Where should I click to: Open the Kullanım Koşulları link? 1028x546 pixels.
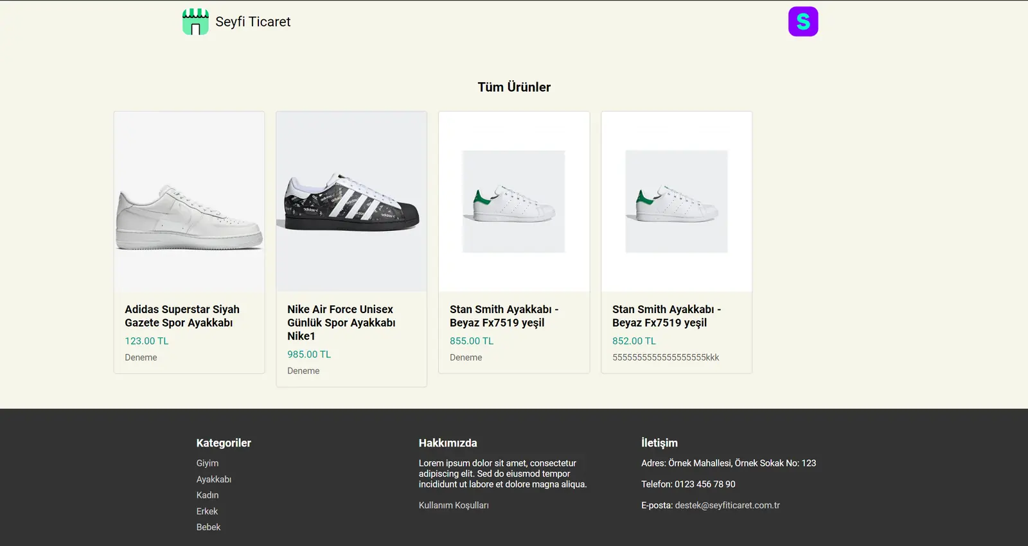454,506
